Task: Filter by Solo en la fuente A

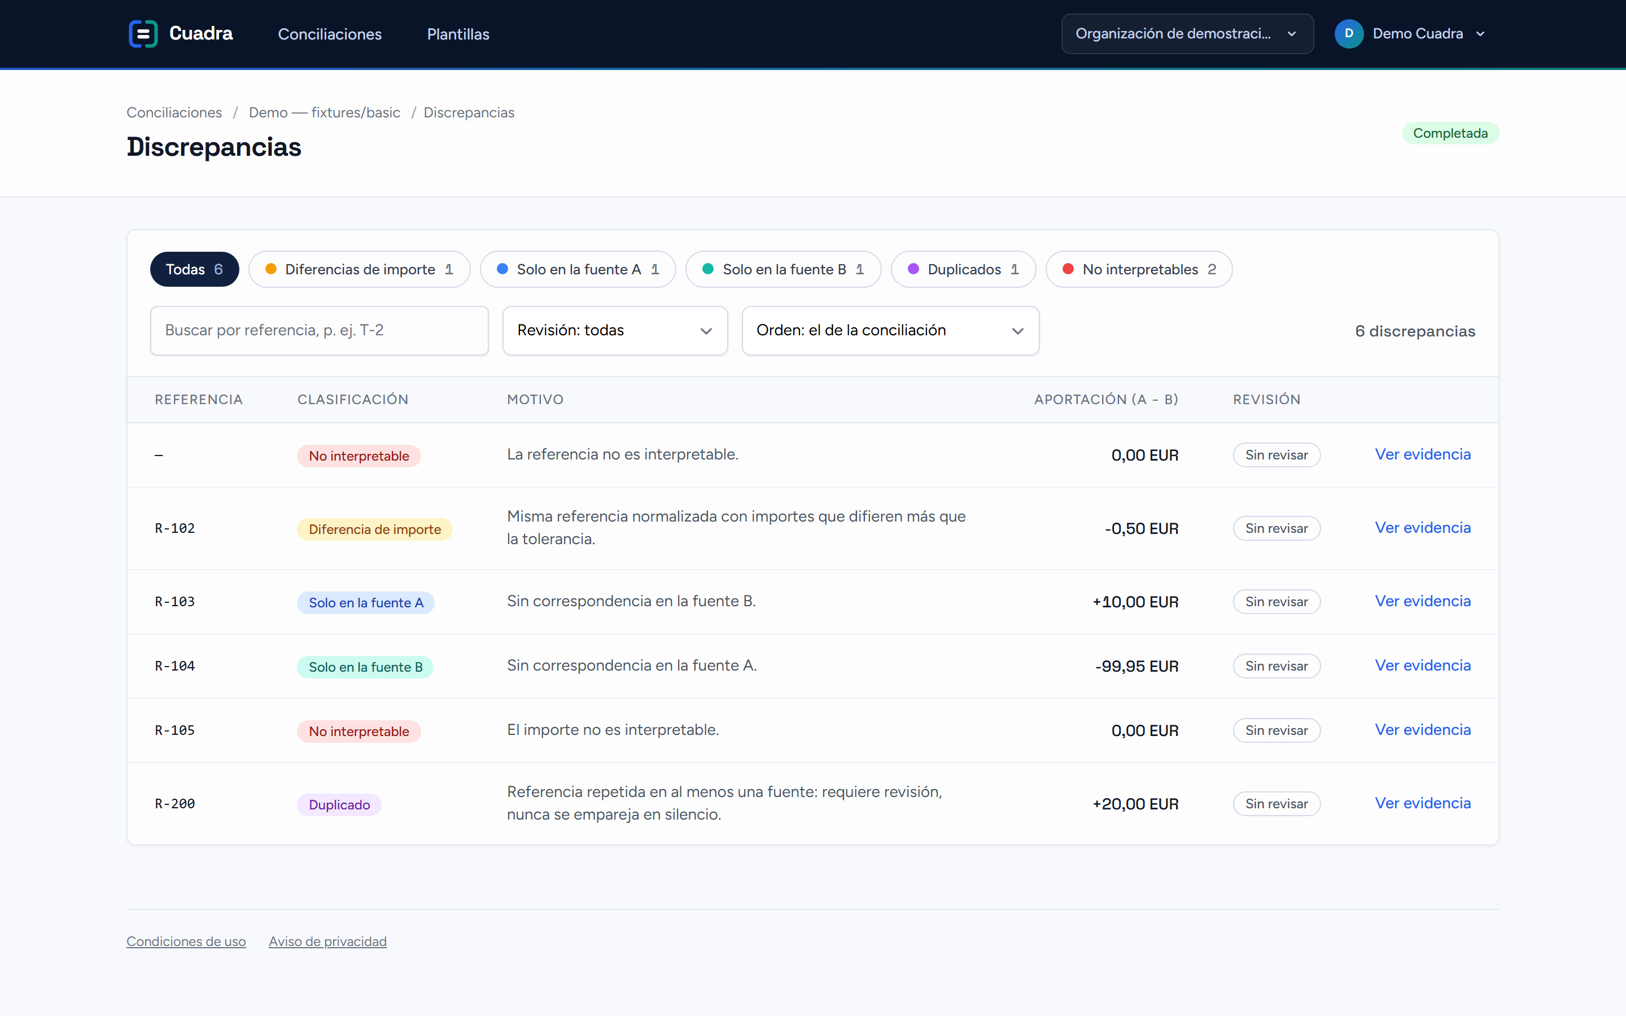Action: [x=578, y=269]
